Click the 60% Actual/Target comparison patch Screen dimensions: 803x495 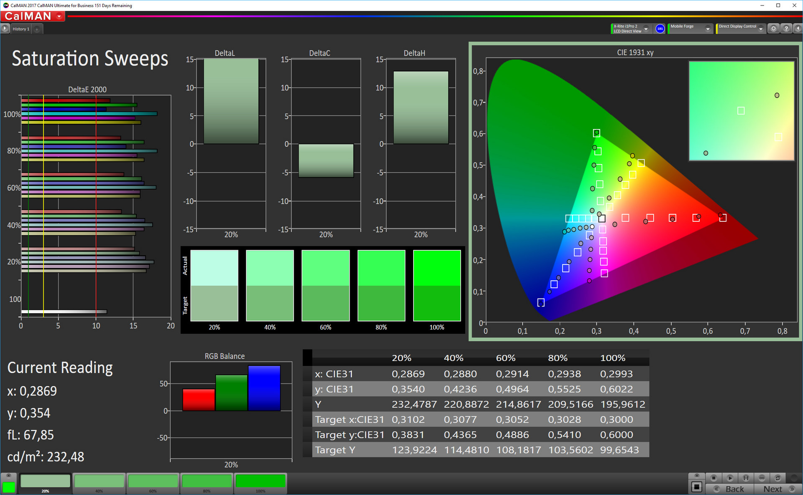pos(325,286)
